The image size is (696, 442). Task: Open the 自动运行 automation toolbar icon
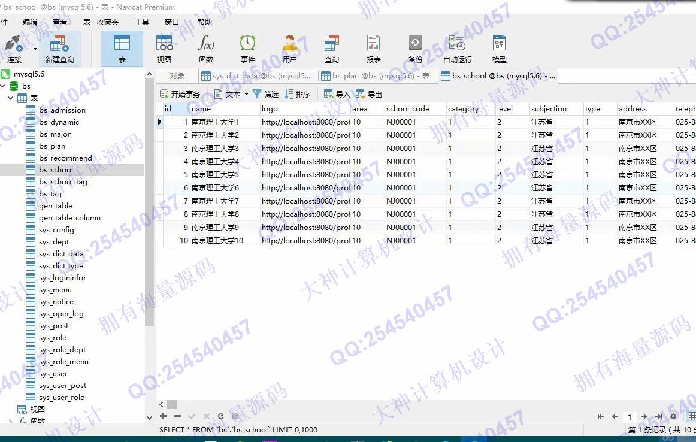[x=457, y=49]
